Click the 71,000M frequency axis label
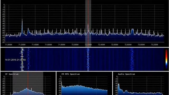 point(9,45)
